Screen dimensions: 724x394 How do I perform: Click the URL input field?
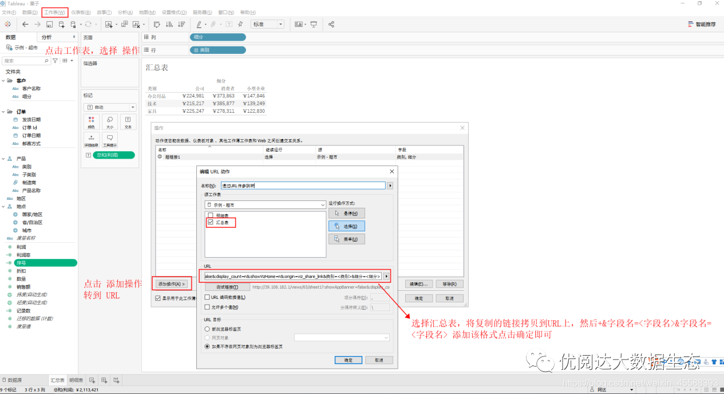[x=293, y=276]
